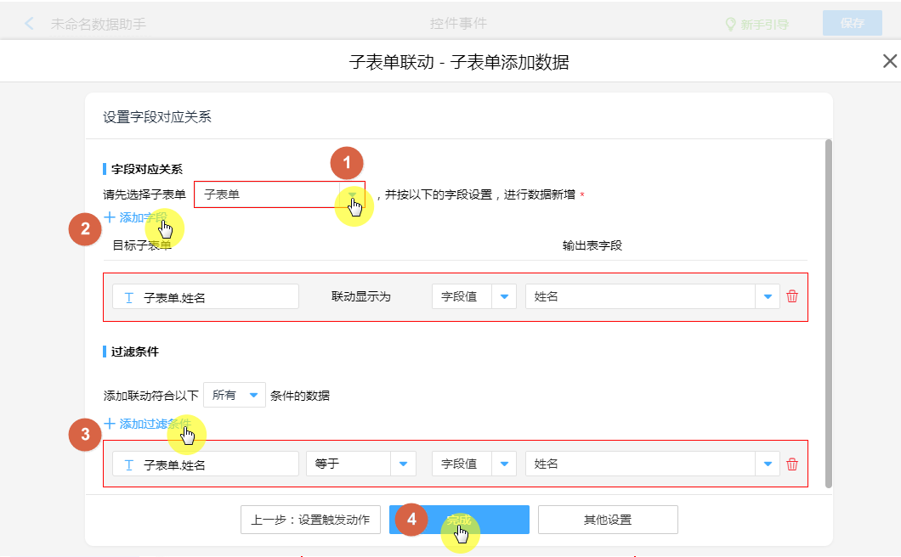Open 其他设置 button
The height and width of the screenshot is (557, 901).
(x=608, y=520)
